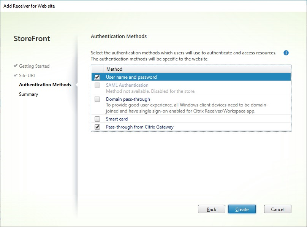Select the 'Smart card' method label
Image resolution: width=307 pixels, height=227 pixels.
[x=117, y=119]
